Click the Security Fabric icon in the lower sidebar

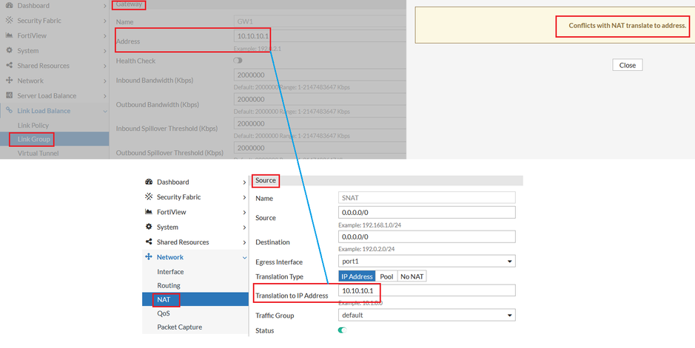tap(149, 197)
